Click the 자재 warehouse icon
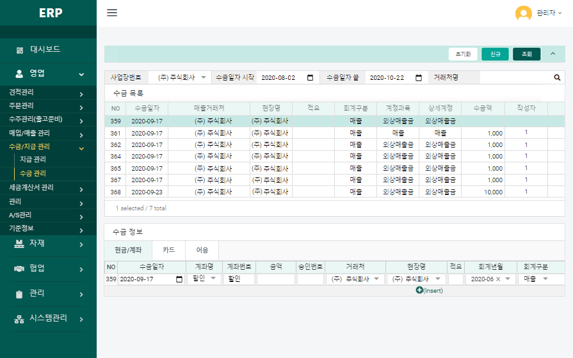 [x=19, y=244]
